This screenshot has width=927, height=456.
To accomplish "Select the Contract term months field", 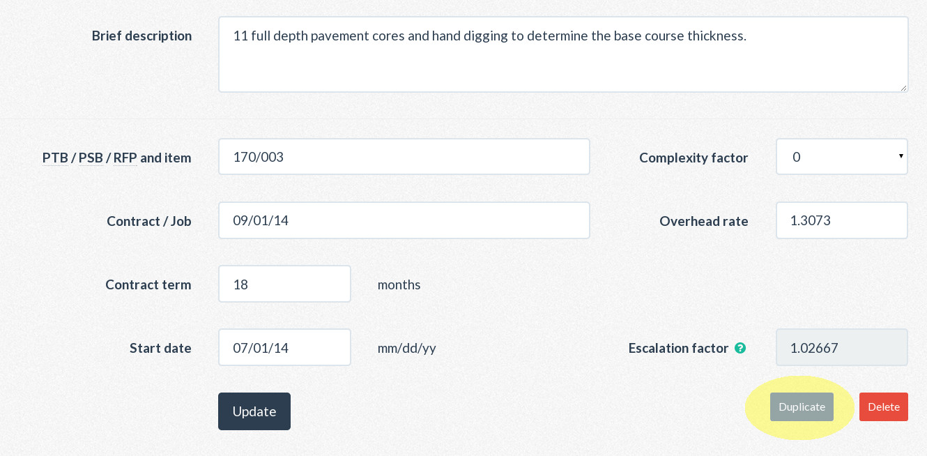I will point(284,284).
